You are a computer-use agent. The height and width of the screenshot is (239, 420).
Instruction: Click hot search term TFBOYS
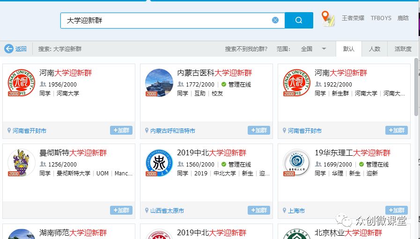[x=381, y=18]
